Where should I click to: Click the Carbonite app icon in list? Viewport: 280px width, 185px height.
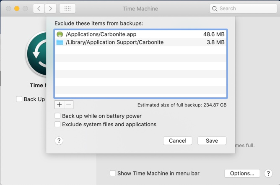[x=60, y=34]
